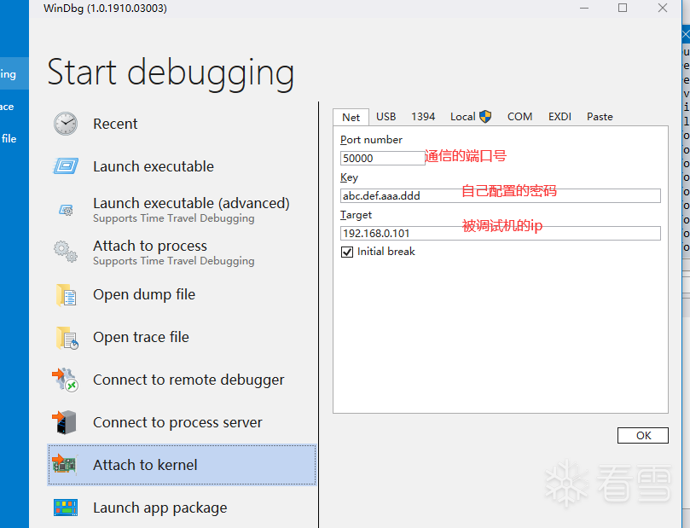Choose Launch executable option
The height and width of the screenshot is (528, 690).
pos(182,166)
